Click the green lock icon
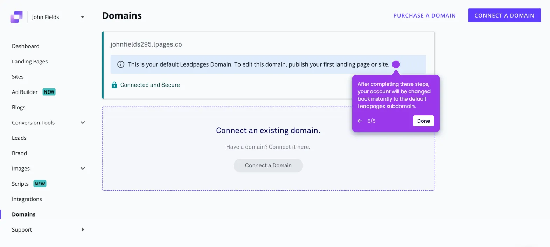The height and width of the screenshot is (247, 550). 114,85
